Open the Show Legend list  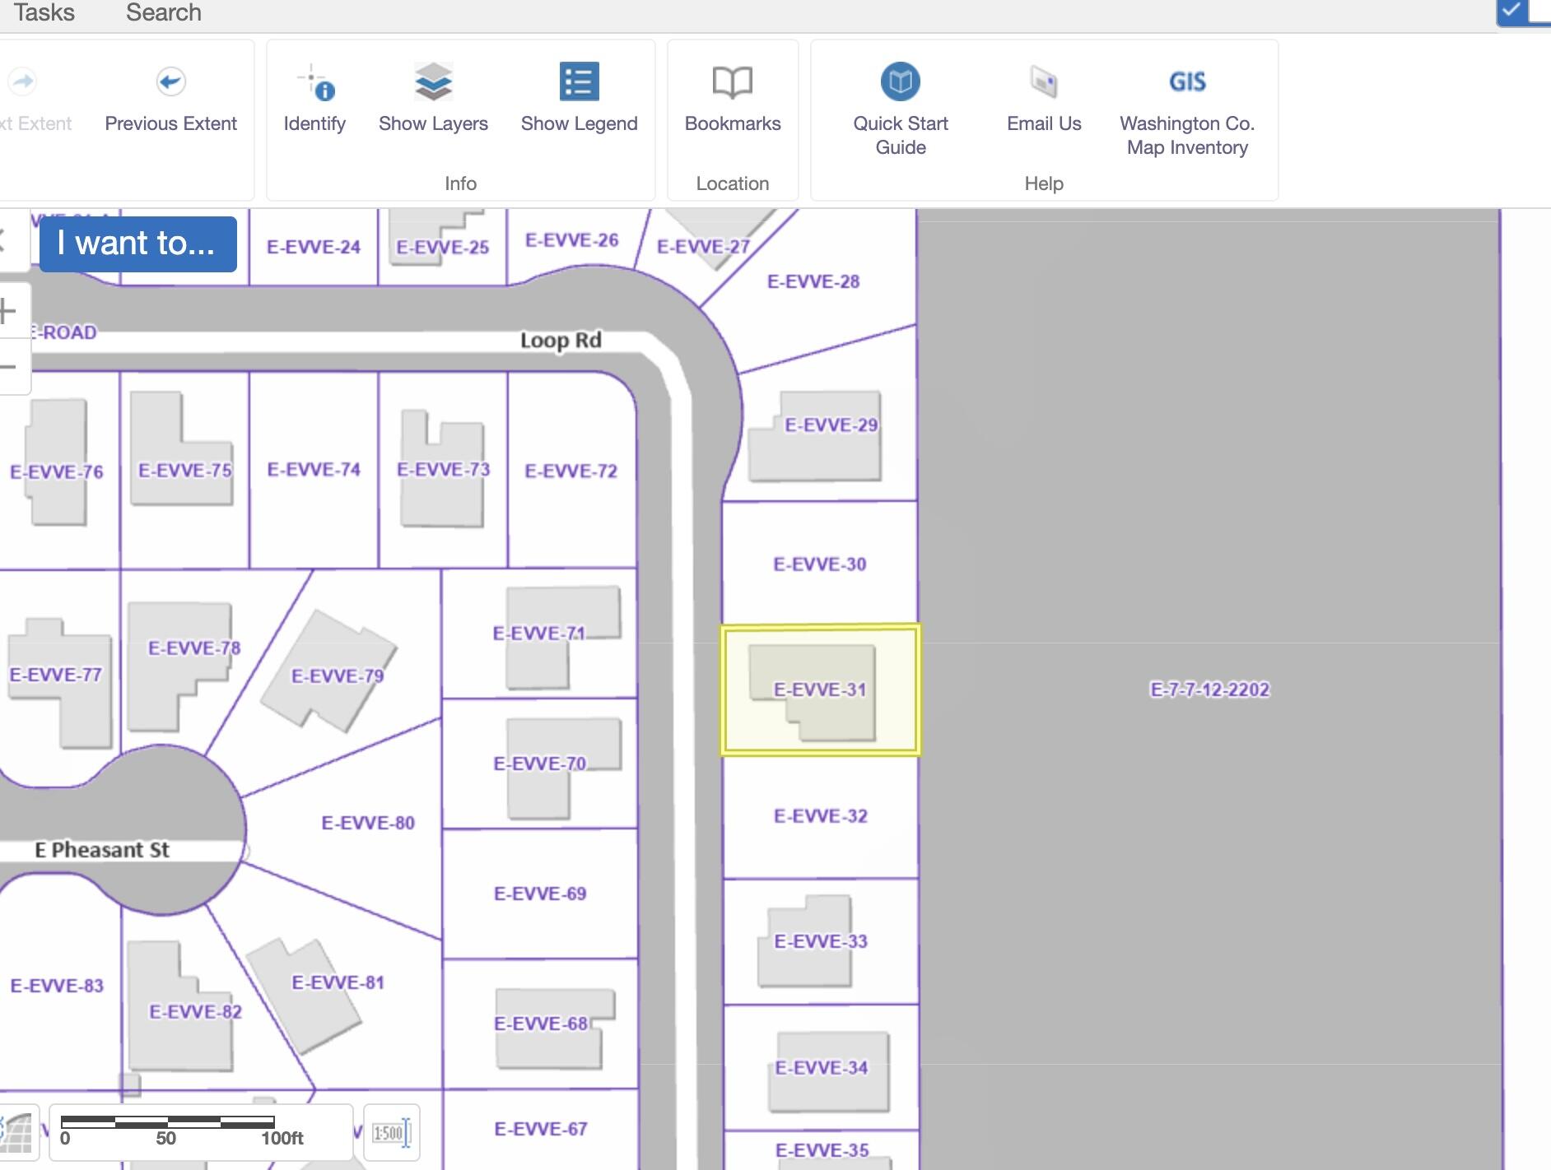579,82
